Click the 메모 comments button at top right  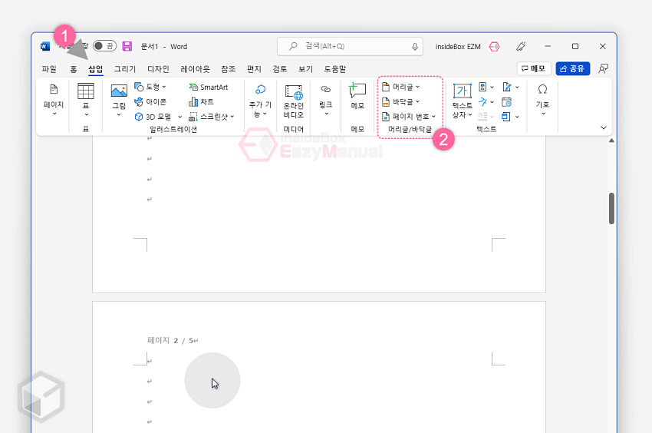[534, 68]
